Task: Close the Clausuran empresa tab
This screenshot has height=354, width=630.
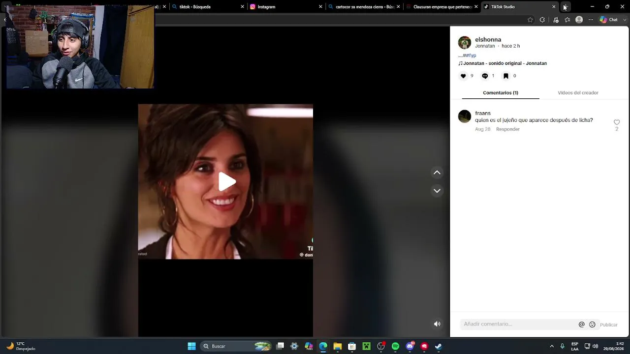Action: tap(476, 7)
